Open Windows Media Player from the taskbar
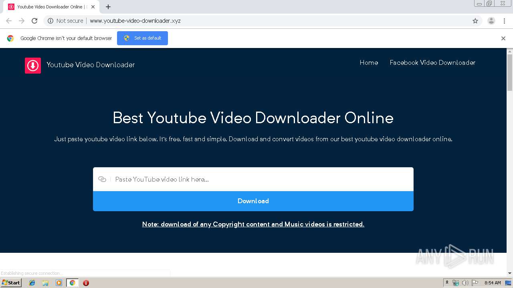 59,283
